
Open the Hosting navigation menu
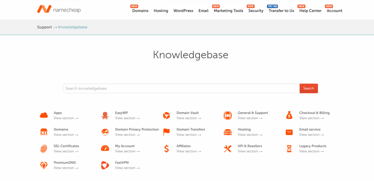coord(161,11)
